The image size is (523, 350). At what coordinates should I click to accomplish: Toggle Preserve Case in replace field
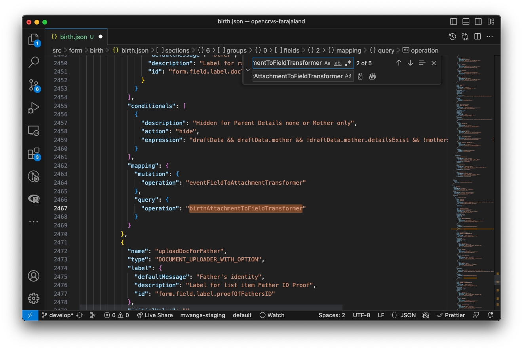pyautogui.click(x=348, y=76)
